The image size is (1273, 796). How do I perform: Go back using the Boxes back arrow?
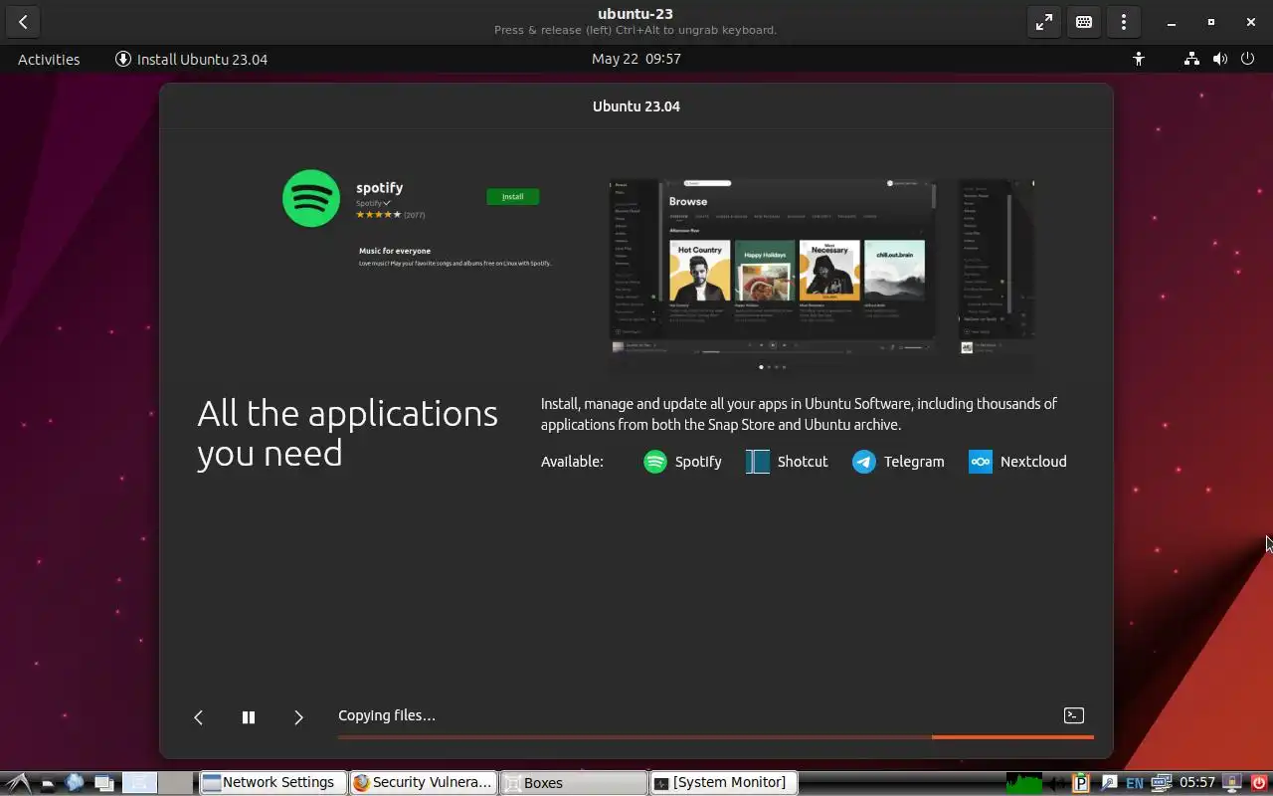click(x=23, y=22)
